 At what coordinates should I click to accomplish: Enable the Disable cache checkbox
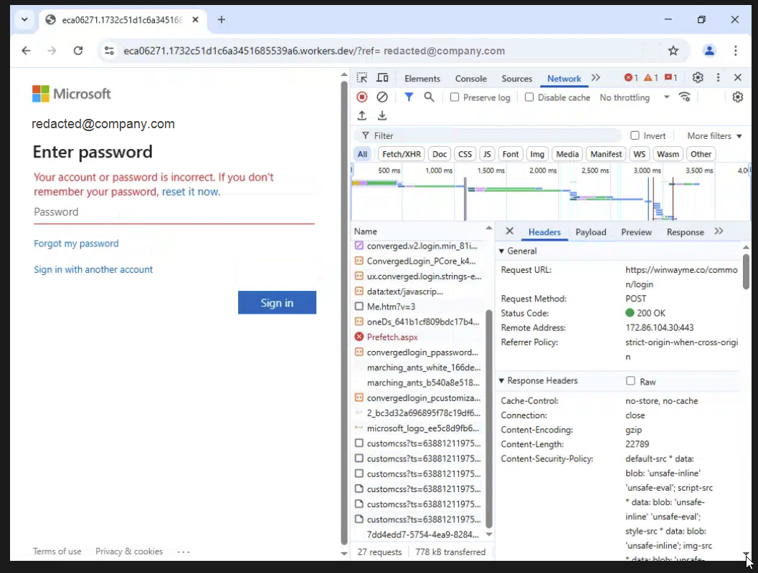click(529, 97)
